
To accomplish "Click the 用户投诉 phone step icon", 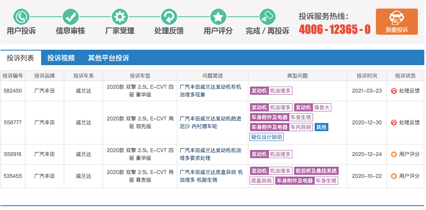I will pos(21,17).
